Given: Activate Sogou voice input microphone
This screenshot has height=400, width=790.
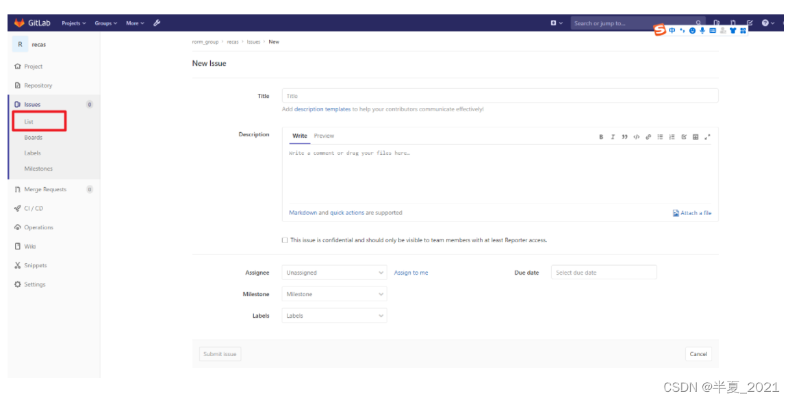Looking at the screenshot, I should pos(702,31).
